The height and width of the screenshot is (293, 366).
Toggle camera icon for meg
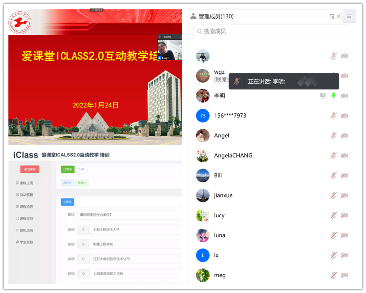344,275
